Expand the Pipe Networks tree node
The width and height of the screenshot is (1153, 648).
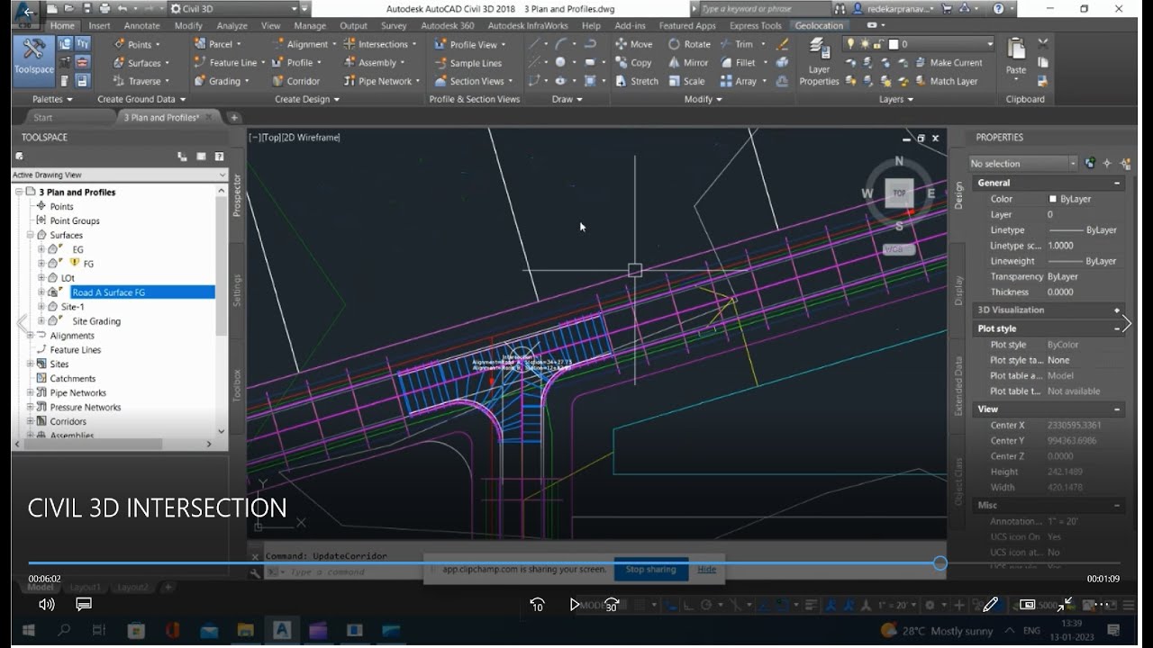[x=30, y=393]
